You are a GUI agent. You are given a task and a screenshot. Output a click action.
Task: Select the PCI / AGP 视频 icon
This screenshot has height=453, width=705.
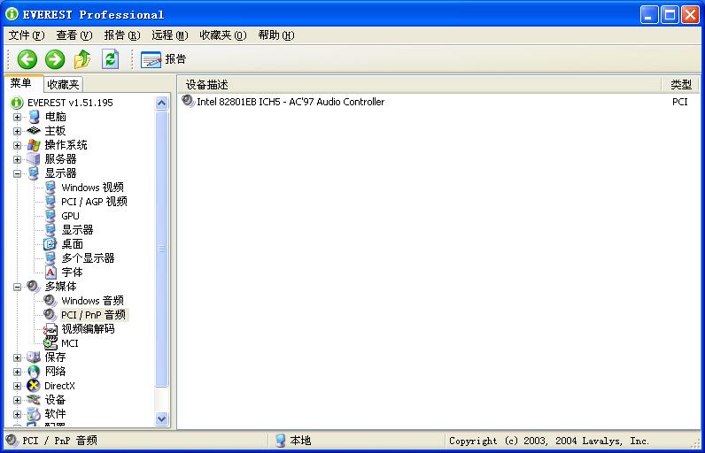pos(50,202)
